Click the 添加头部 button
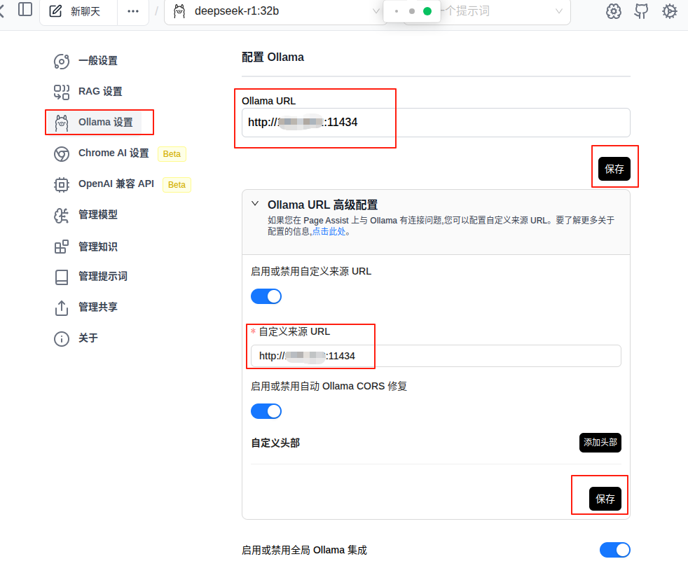688x580 pixels. pos(600,442)
